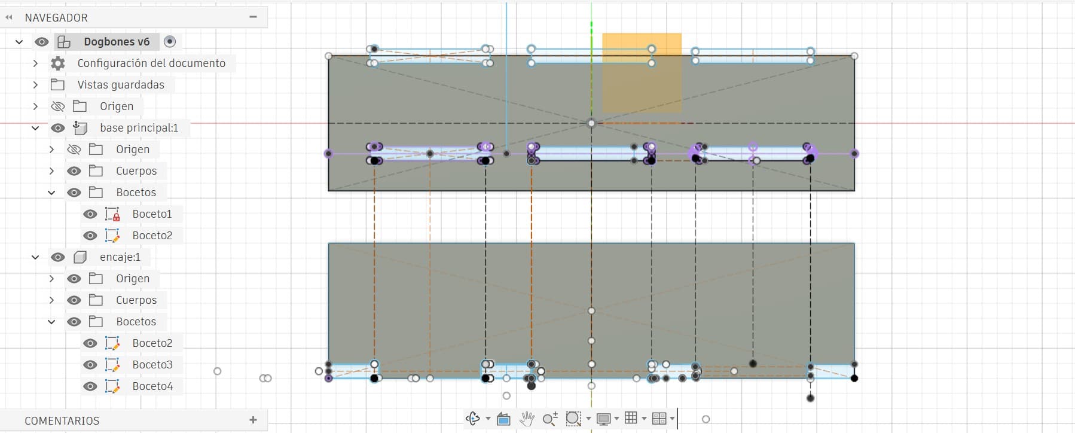Expand Cuerpos under encaje:1

[51, 300]
